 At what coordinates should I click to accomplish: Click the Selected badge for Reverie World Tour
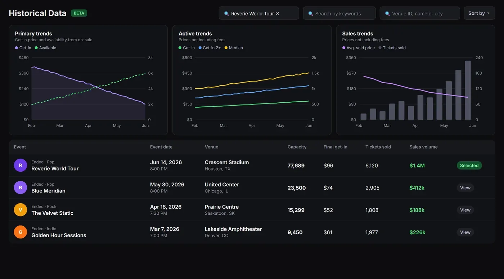(469, 166)
